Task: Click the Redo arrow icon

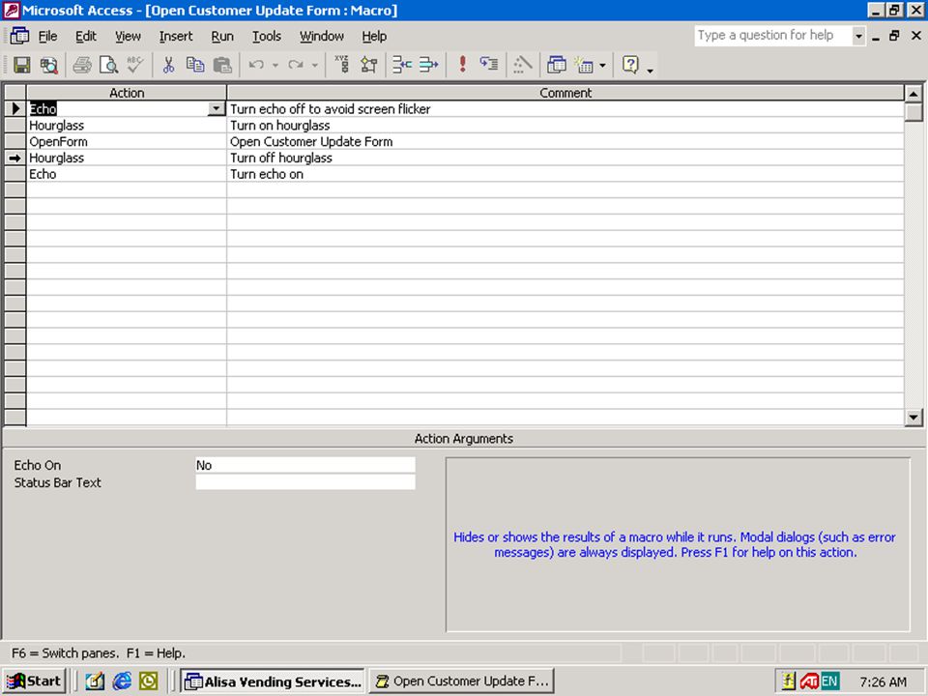Action: 296,65
